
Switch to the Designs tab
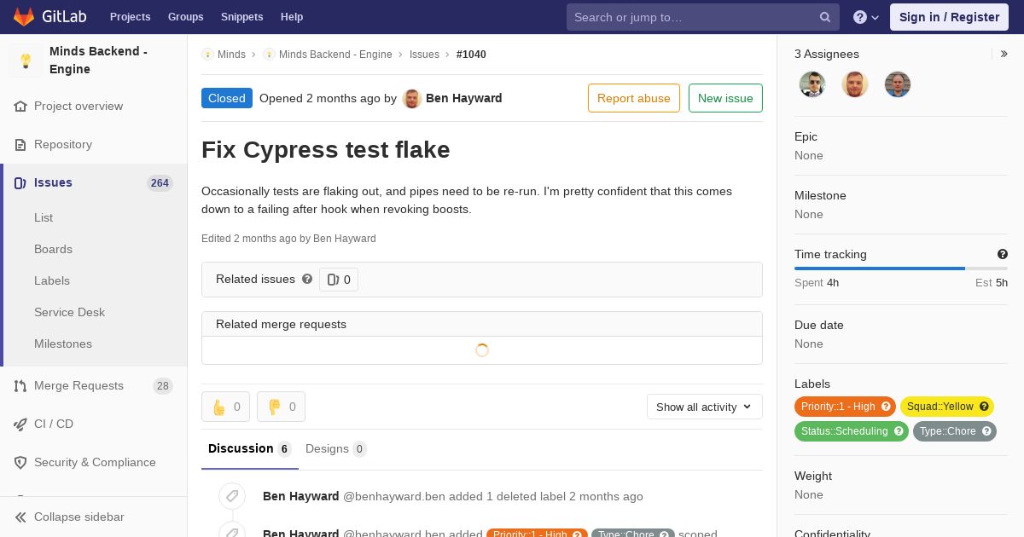(336, 448)
